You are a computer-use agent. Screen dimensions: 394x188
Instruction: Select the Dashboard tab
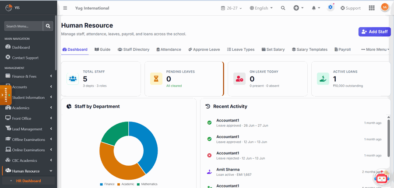click(75, 49)
